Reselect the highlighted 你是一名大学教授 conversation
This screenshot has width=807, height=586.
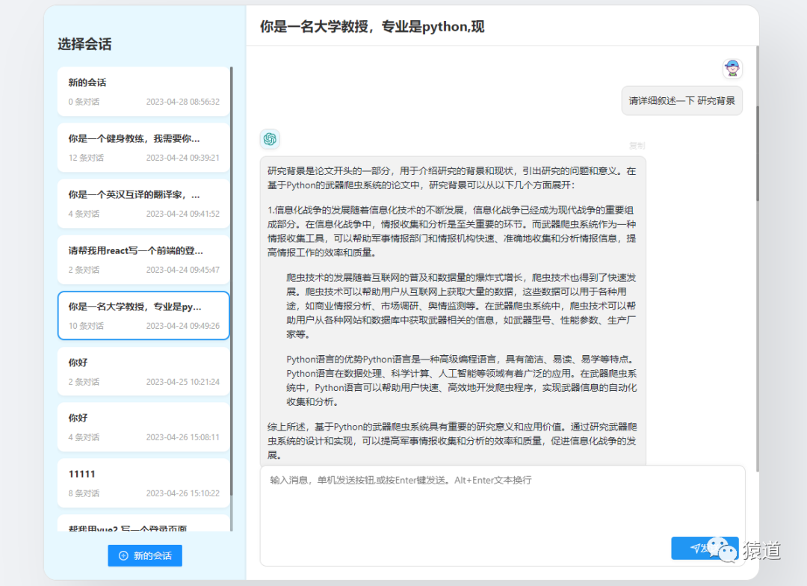coord(143,316)
